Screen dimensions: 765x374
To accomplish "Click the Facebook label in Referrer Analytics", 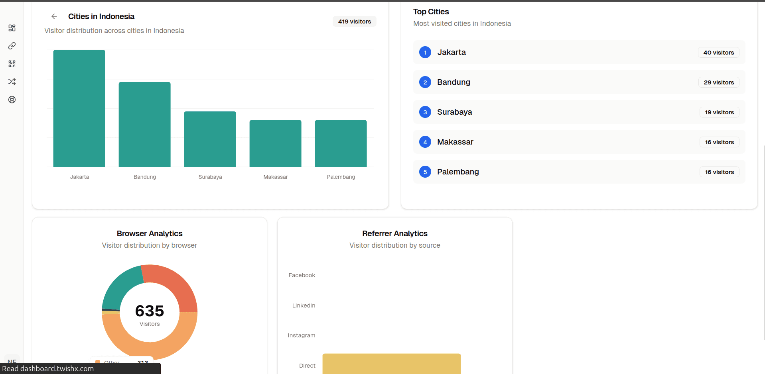I will coord(302,275).
